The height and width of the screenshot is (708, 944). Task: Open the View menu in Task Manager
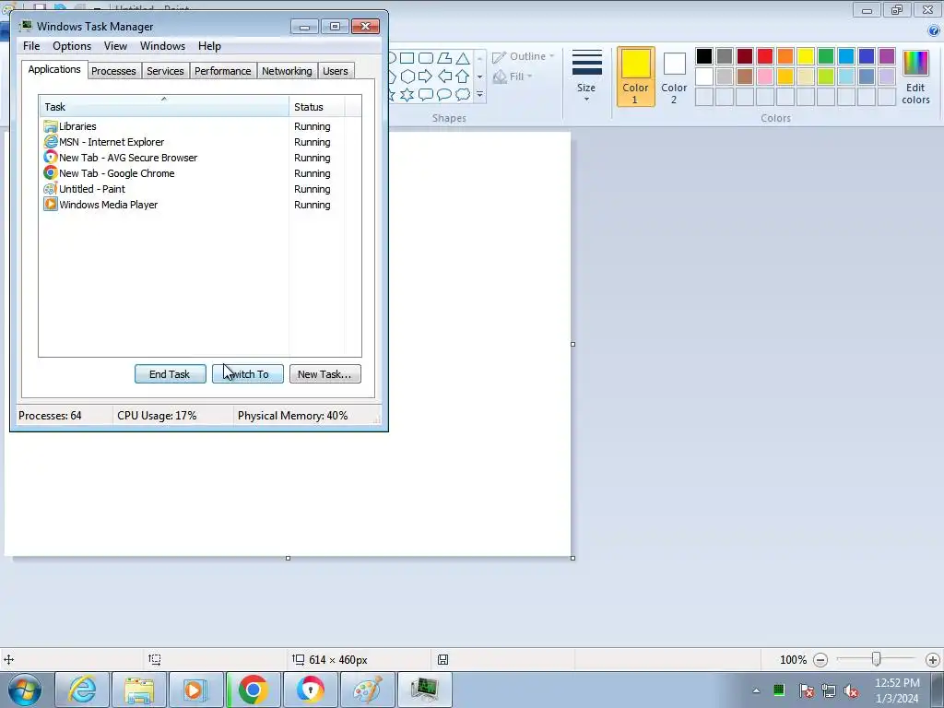pyautogui.click(x=115, y=46)
